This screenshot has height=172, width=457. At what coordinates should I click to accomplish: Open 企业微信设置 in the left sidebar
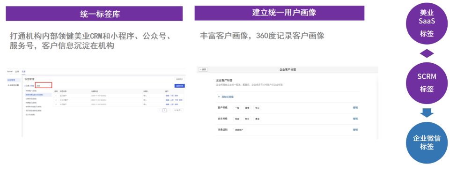[x=13, y=85]
